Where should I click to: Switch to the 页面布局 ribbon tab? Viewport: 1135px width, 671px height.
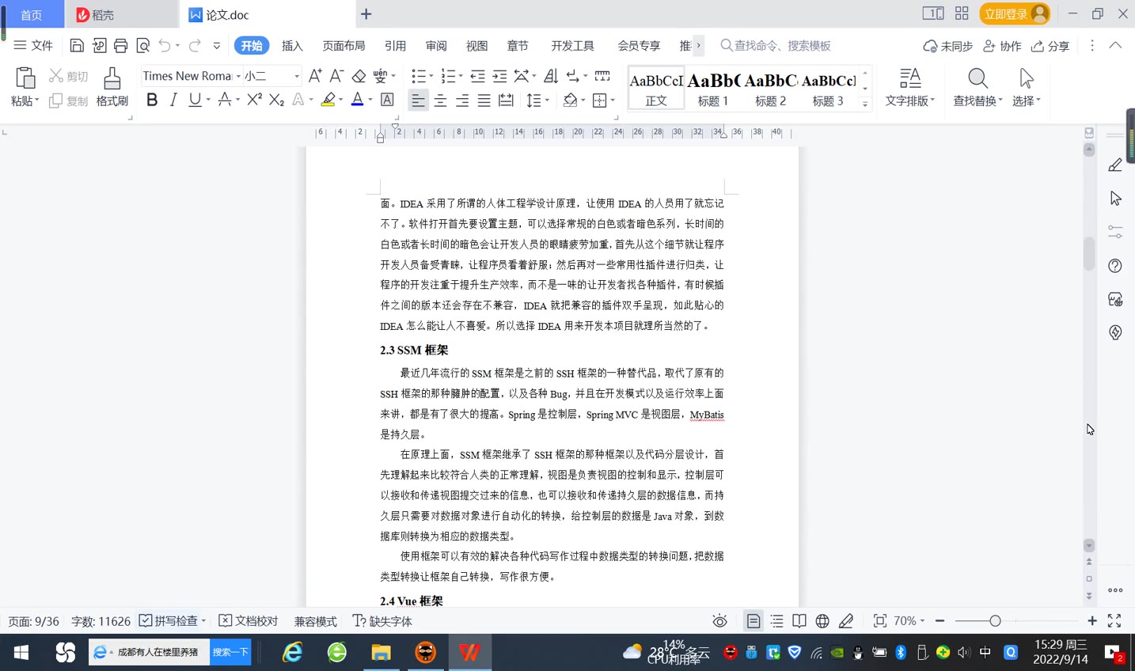(x=344, y=46)
